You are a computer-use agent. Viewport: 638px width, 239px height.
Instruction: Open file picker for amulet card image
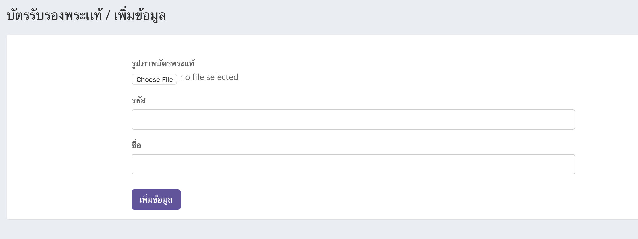click(x=154, y=79)
